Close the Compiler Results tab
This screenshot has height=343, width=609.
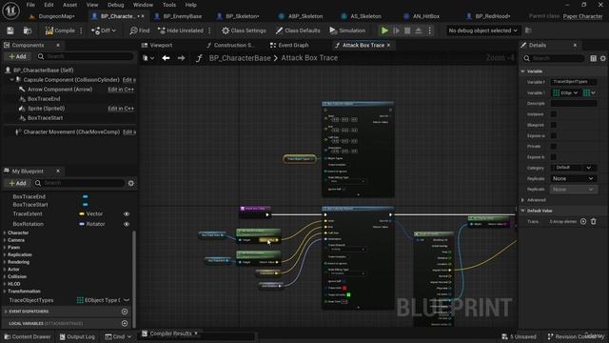(196, 333)
